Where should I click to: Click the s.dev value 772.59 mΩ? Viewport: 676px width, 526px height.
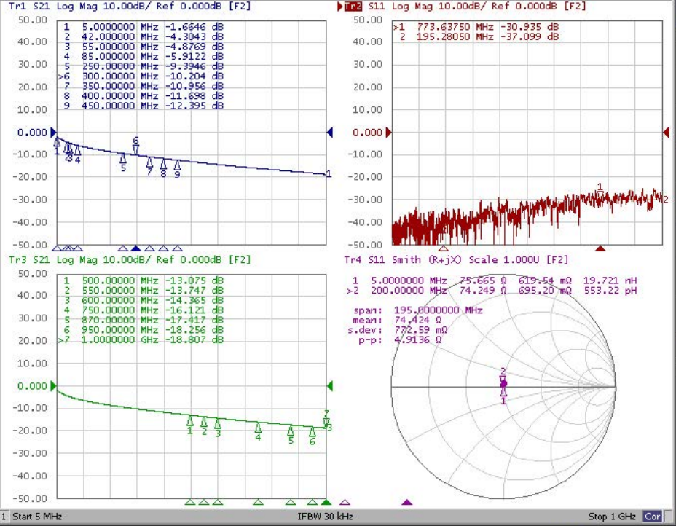(421, 330)
